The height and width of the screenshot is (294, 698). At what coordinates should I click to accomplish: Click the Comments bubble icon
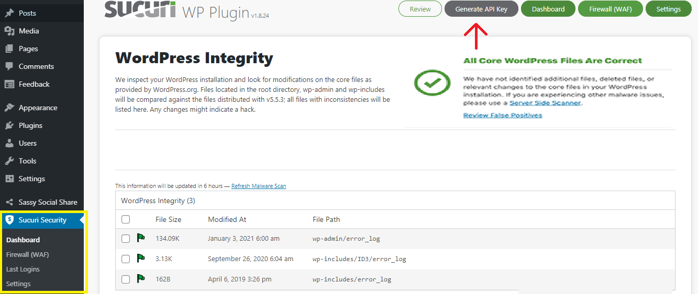tap(9, 66)
